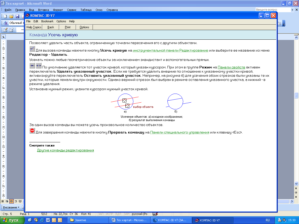Click the Keep specified segment mode icon

39,66
